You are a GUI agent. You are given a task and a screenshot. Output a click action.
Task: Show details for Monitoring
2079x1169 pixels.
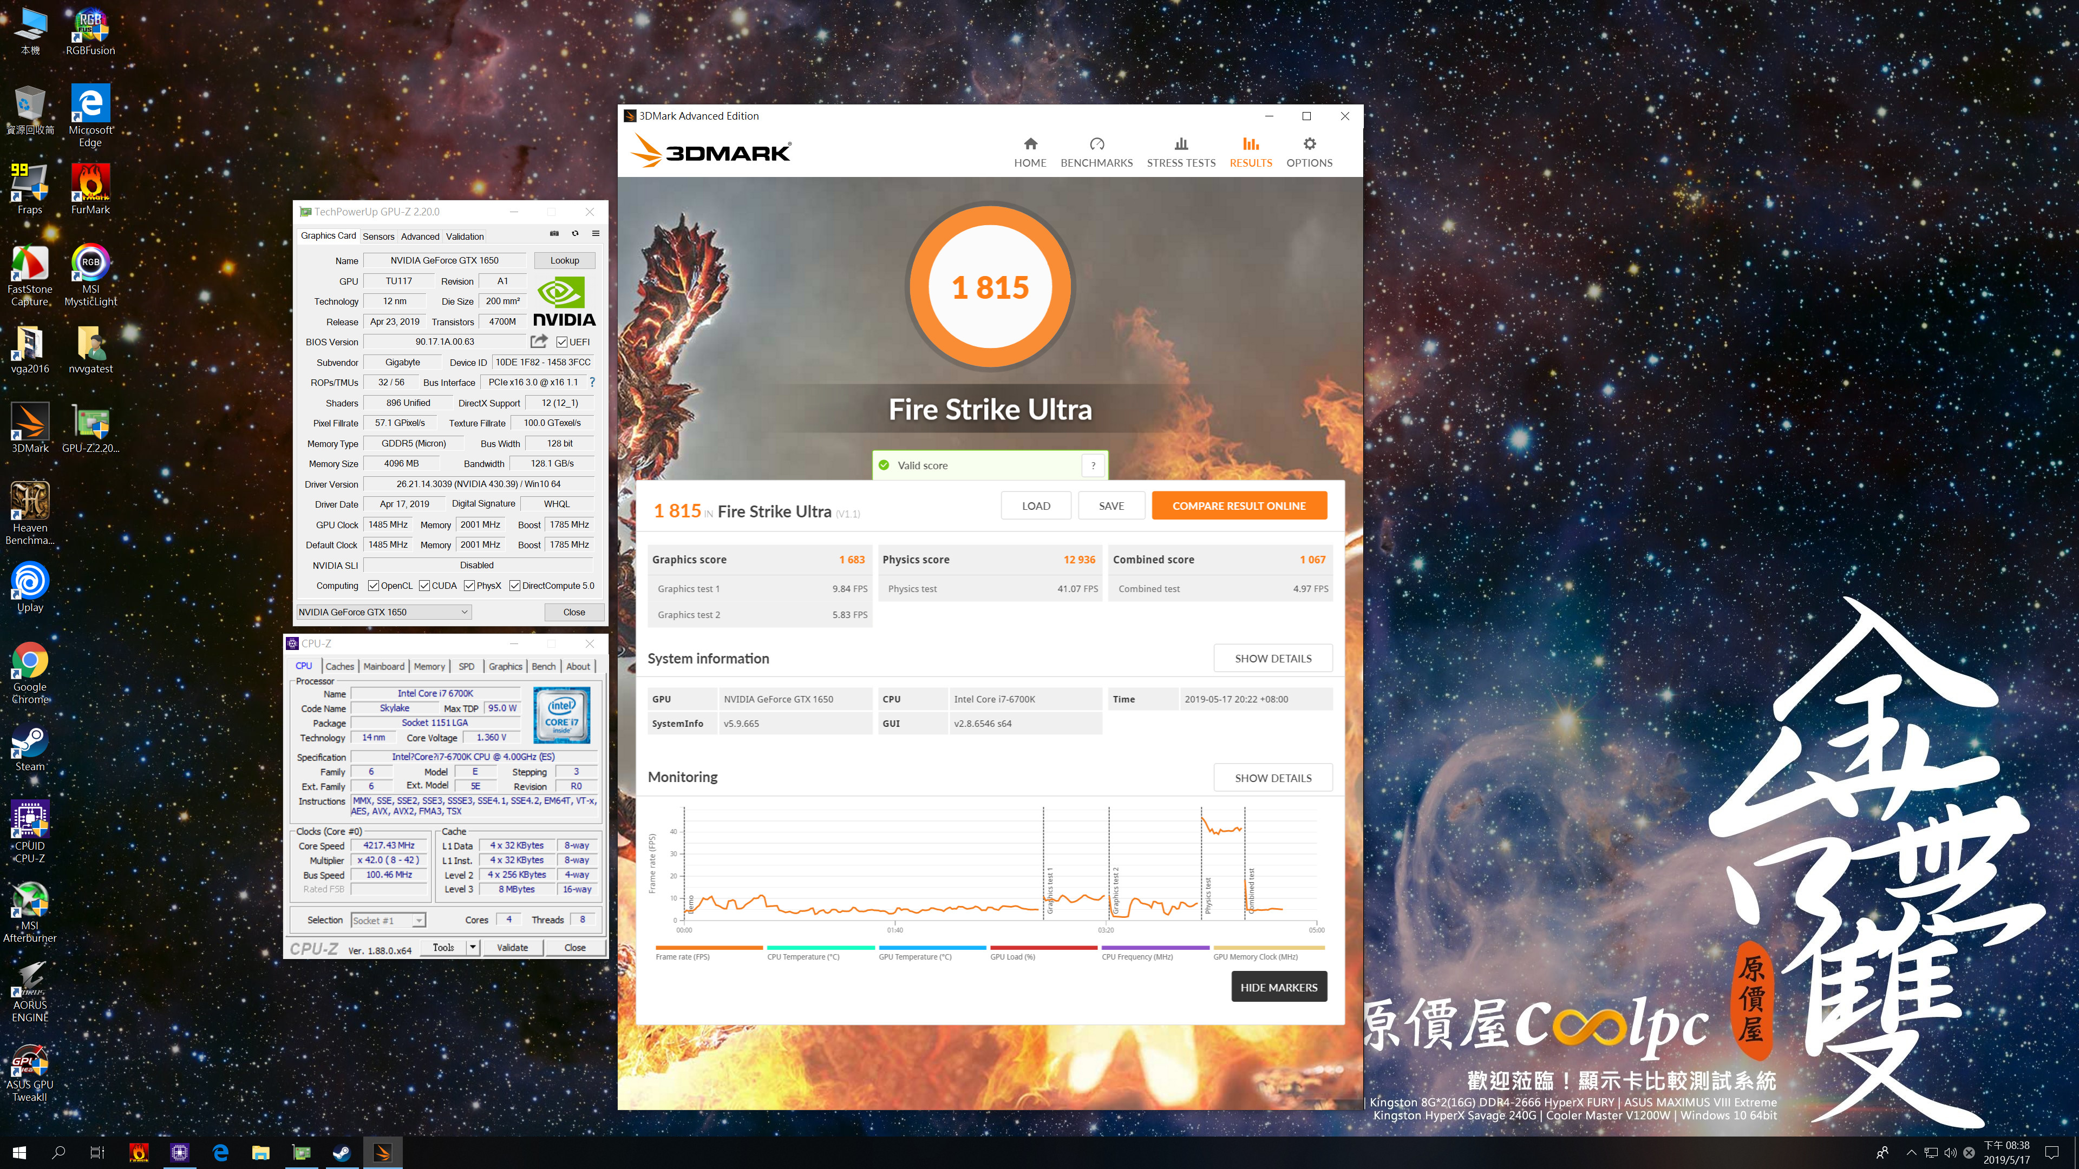tap(1273, 778)
